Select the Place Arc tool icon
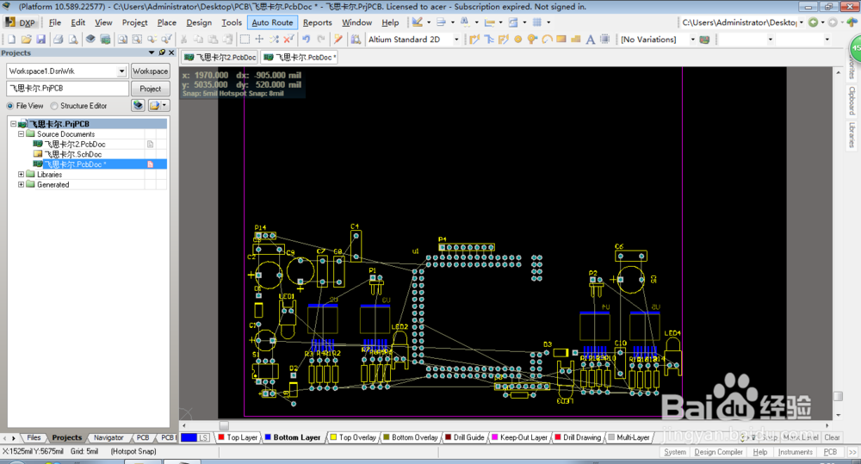 tap(547, 40)
